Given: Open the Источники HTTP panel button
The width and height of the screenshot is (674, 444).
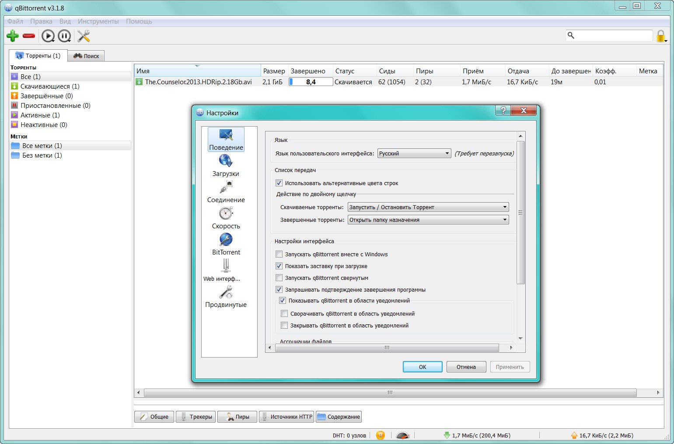Looking at the screenshot, I should [286, 416].
